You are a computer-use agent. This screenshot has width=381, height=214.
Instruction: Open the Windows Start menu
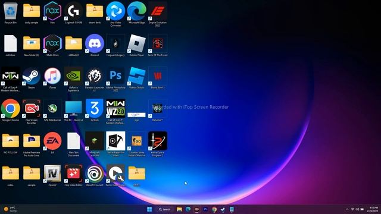coord(149,209)
